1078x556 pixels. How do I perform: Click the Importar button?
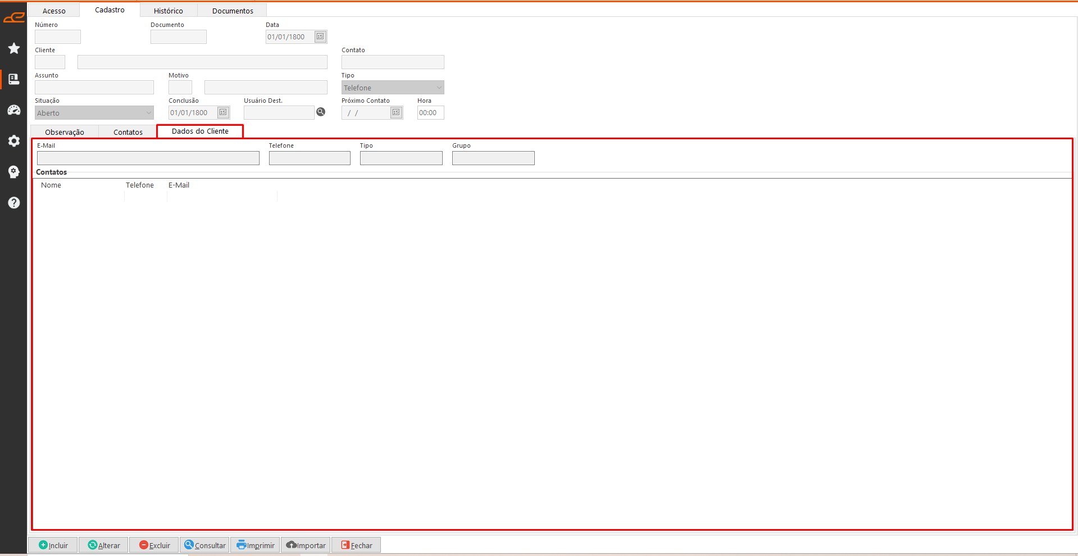pos(306,545)
